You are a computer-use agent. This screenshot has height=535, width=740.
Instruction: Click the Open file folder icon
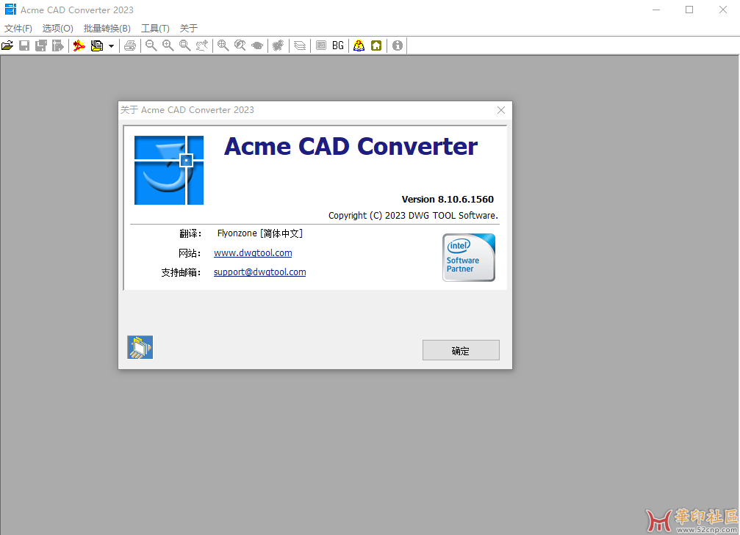(7, 46)
